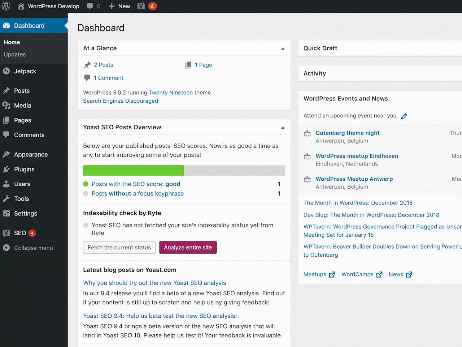Click the Comments bubble icon in sidebar
The image size is (462, 347).
coord(6,135)
